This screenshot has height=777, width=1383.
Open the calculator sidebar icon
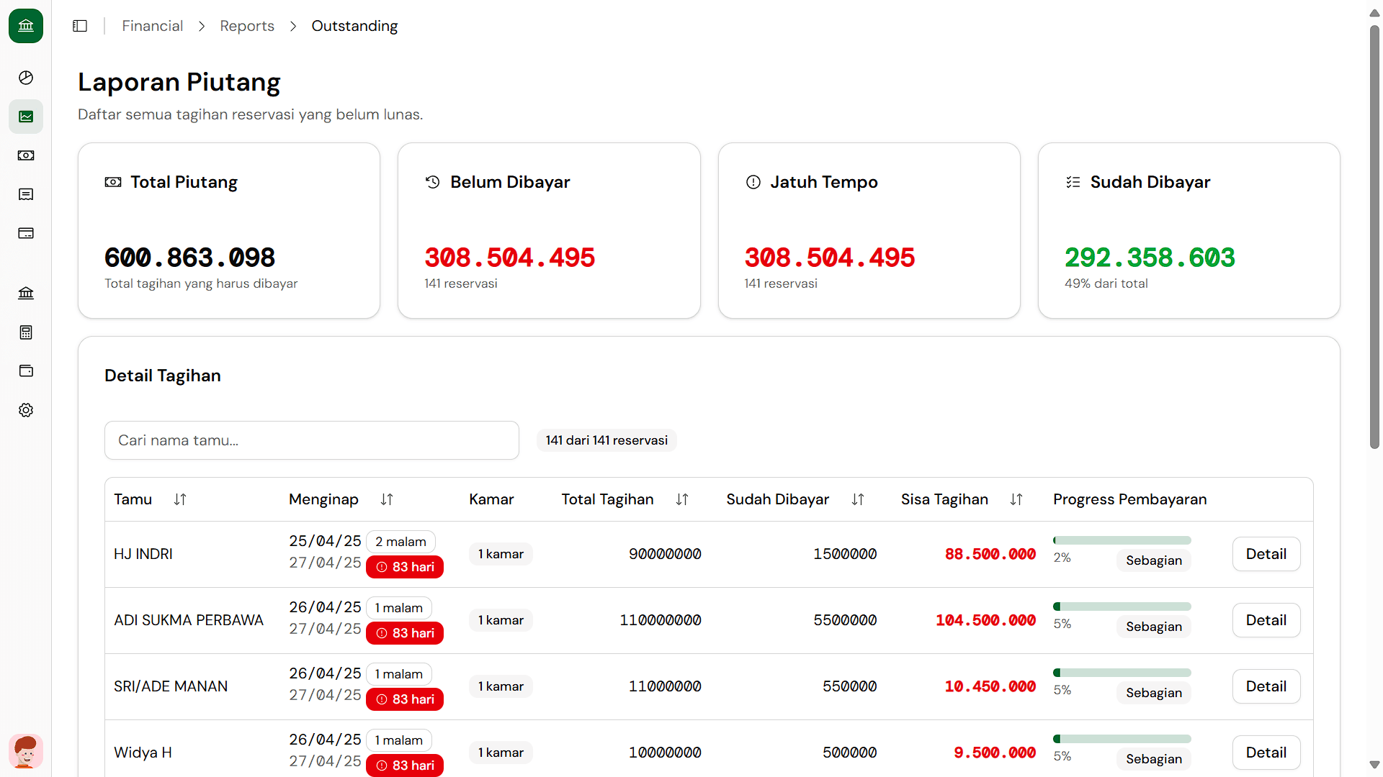click(x=26, y=332)
